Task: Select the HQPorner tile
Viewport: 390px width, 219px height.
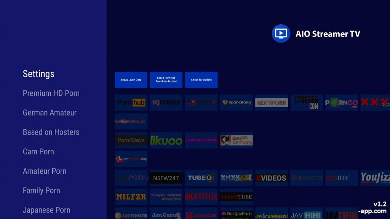Action: (166, 103)
